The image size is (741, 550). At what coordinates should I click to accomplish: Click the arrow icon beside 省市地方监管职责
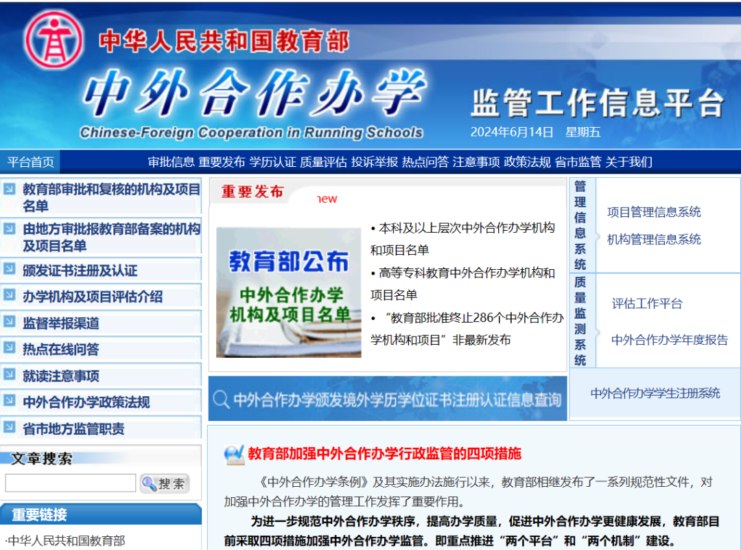(x=10, y=427)
